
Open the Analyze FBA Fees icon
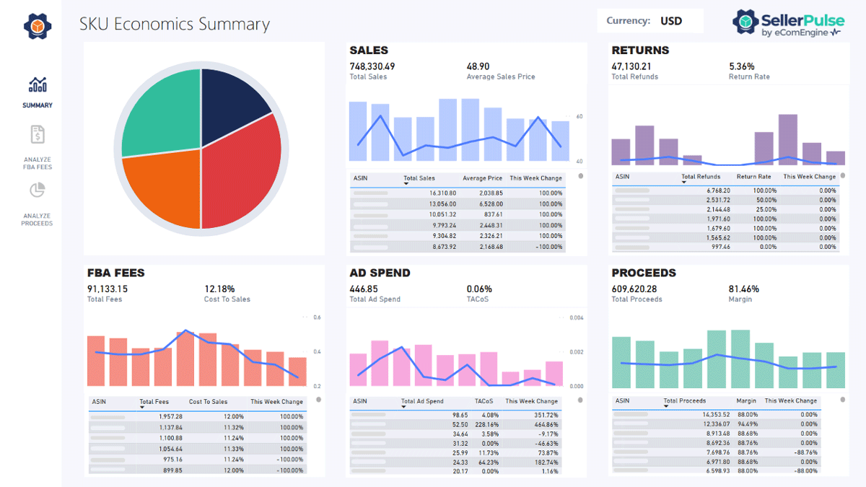tap(37, 135)
